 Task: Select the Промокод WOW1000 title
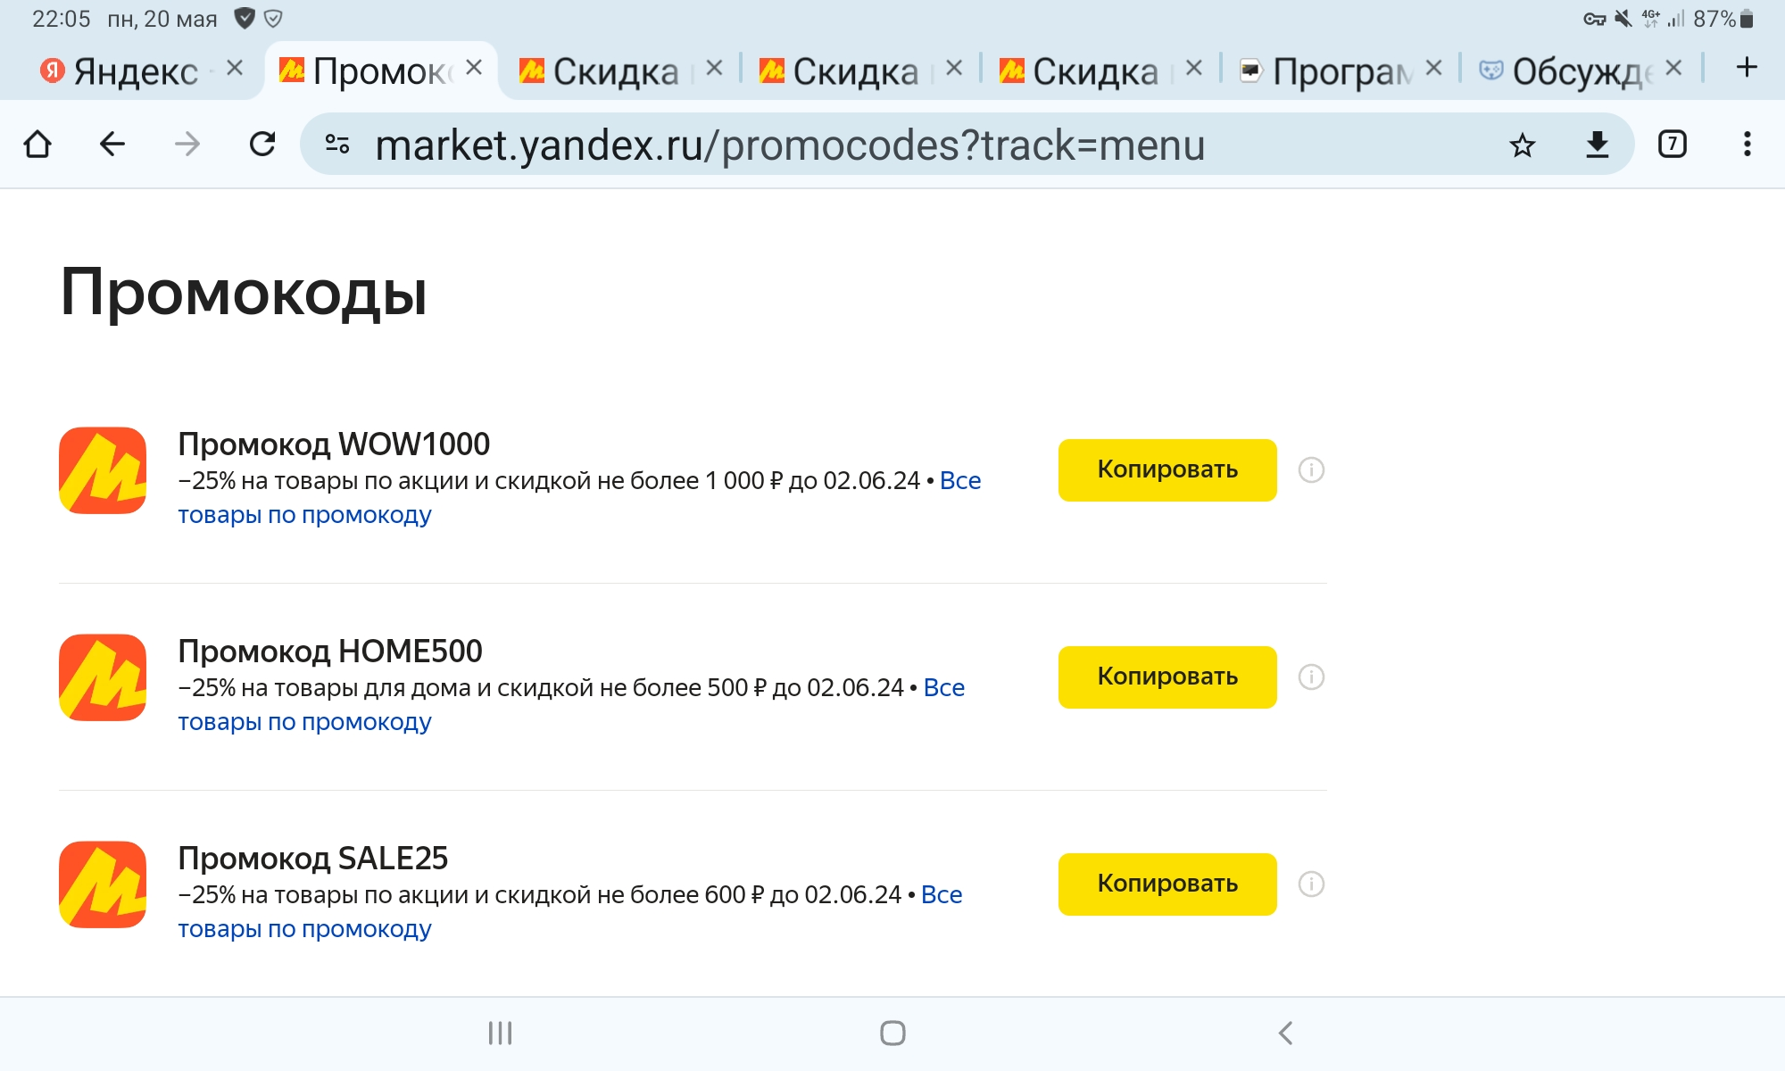(334, 444)
